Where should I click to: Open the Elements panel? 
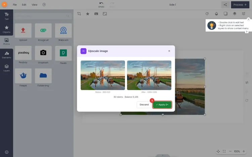tap(6, 55)
